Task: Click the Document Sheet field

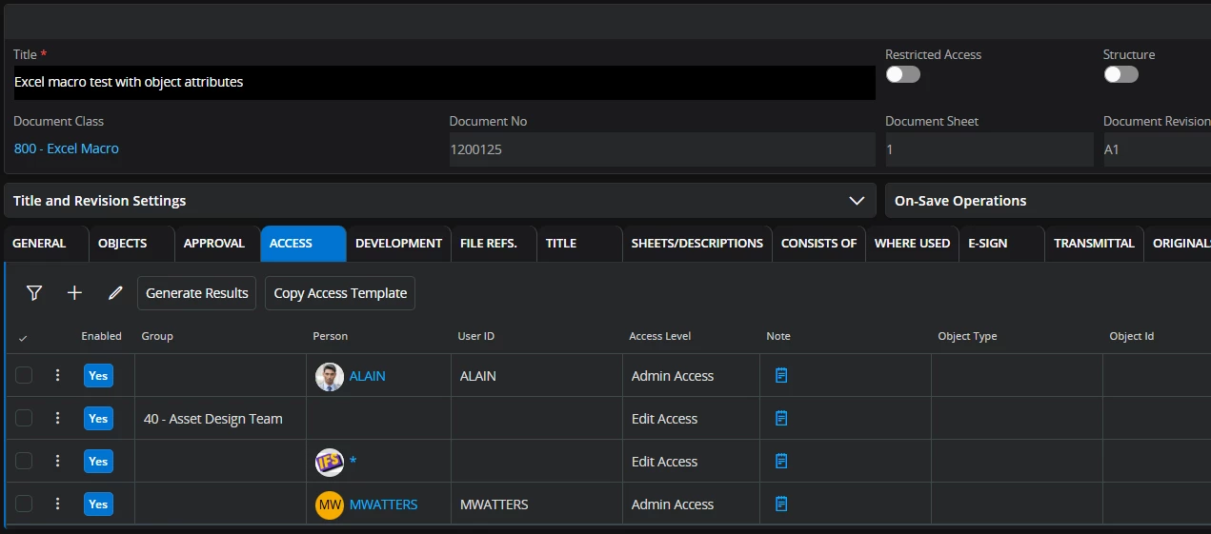Action: tap(989, 149)
